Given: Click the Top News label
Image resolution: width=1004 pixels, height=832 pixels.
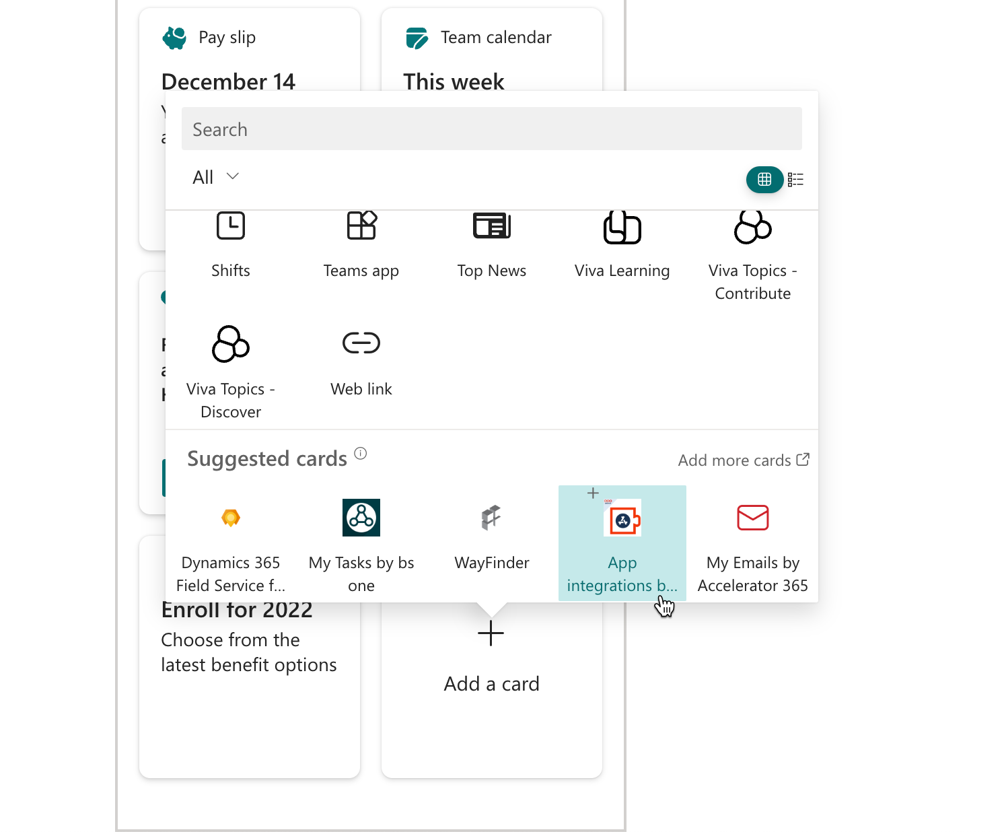Looking at the screenshot, I should [x=492, y=271].
